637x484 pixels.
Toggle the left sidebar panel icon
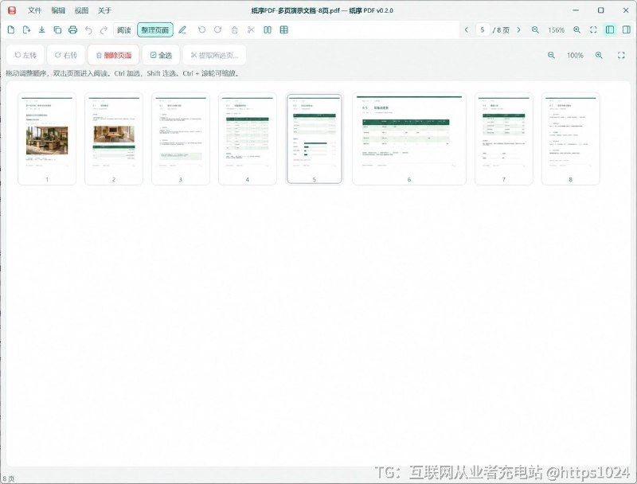pyautogui.click(x=610, y=29)
